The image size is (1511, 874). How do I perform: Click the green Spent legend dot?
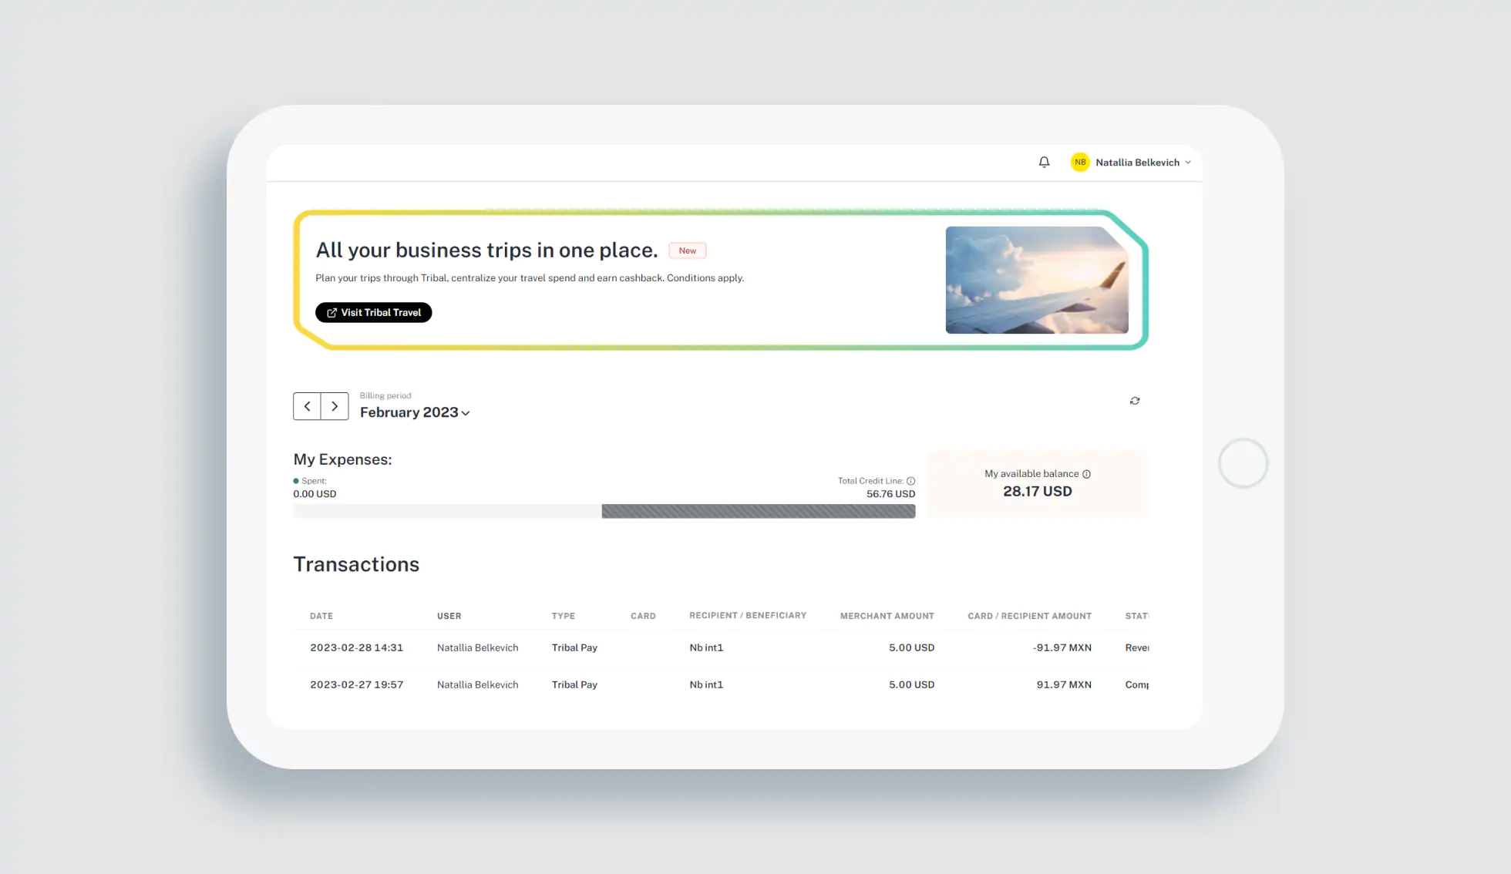coord(296,481)
